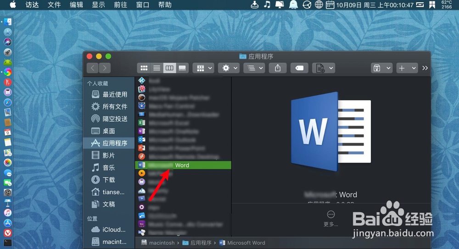
Task: Show hidden toolbar items with double chevron
Action: pyautogui.click(x=425, y=68)
